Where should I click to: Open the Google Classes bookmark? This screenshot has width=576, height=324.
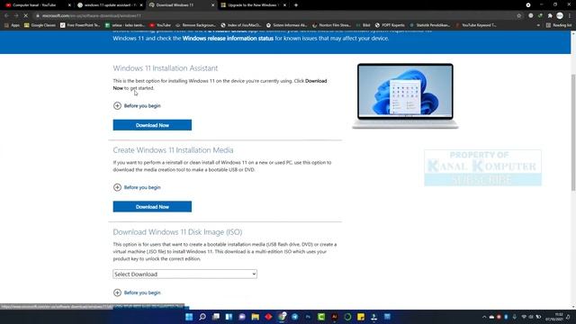coord(40,25)
